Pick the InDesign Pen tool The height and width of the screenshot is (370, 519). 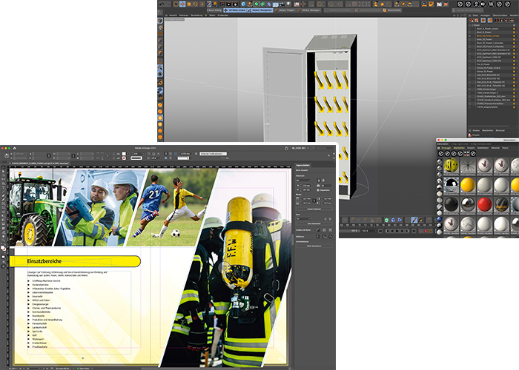pyautogui.click(x=3, y=196)
